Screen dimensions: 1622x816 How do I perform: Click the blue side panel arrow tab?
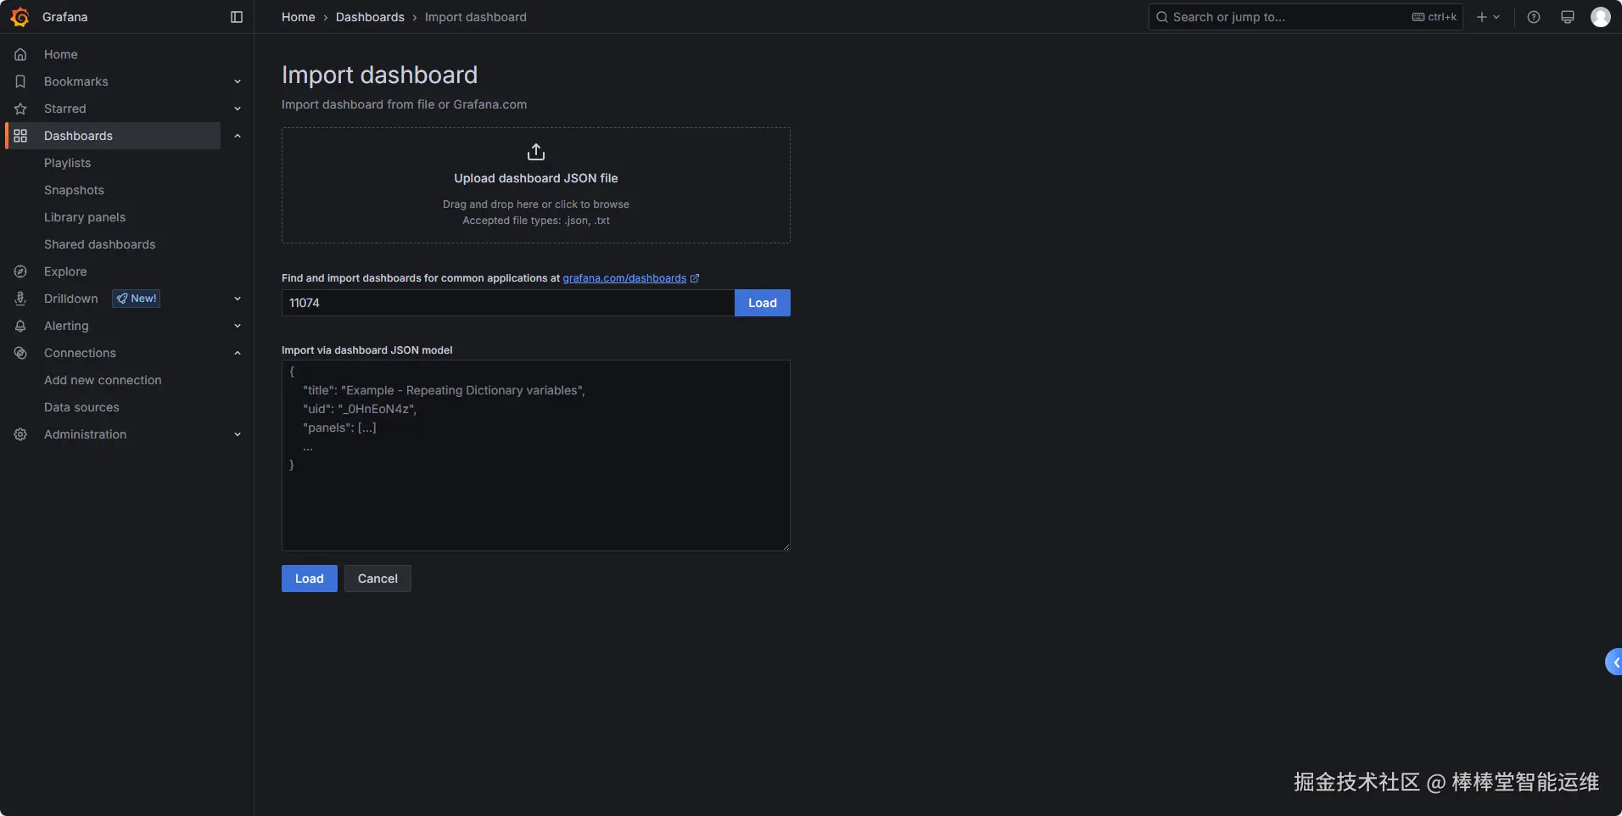tap(1614, 662)
